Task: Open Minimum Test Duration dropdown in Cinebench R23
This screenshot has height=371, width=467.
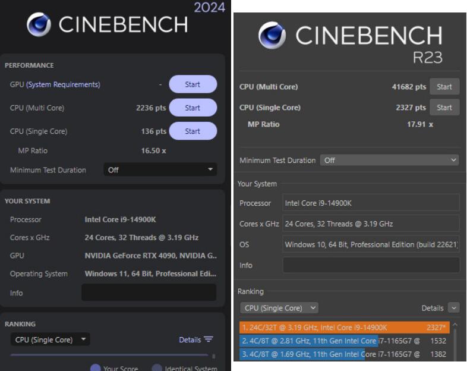Action: tap(389, 161)
